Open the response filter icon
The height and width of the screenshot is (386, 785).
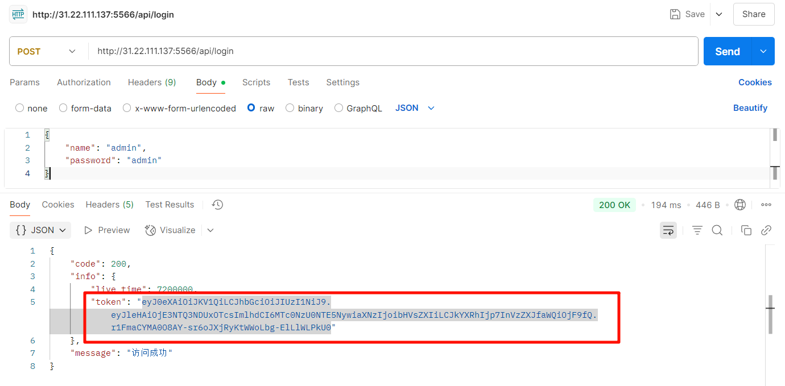coord(697,230)
